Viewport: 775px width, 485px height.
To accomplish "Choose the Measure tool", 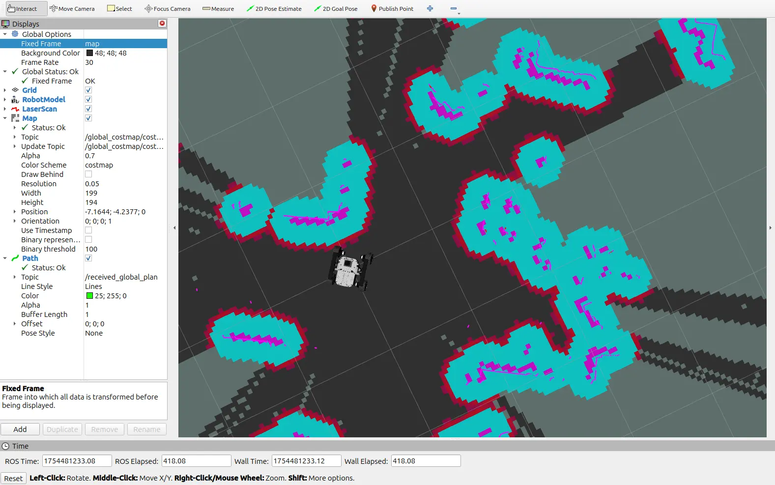I will point(218,8).
